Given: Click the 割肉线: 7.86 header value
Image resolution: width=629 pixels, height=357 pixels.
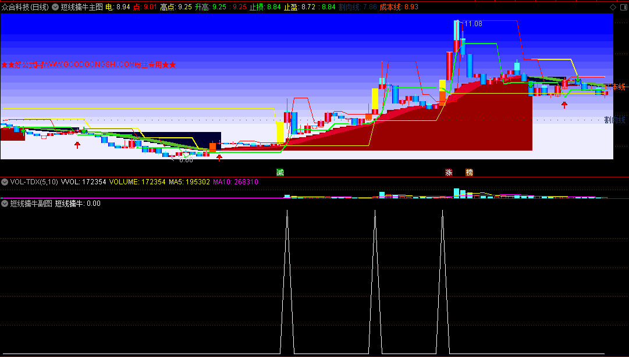Looking at the screenshot, I should point(357,7).
